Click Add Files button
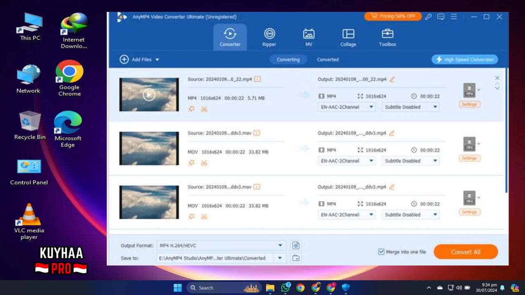This screenshot has width=525, height=295. [x=136, y=59]
